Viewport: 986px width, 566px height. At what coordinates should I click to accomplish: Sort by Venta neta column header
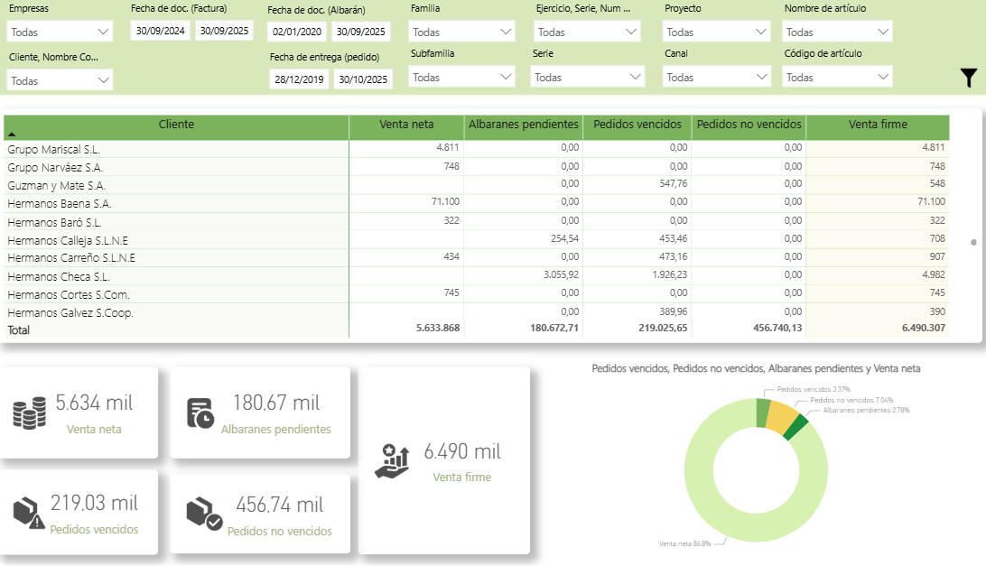click(x=406, y=125)
